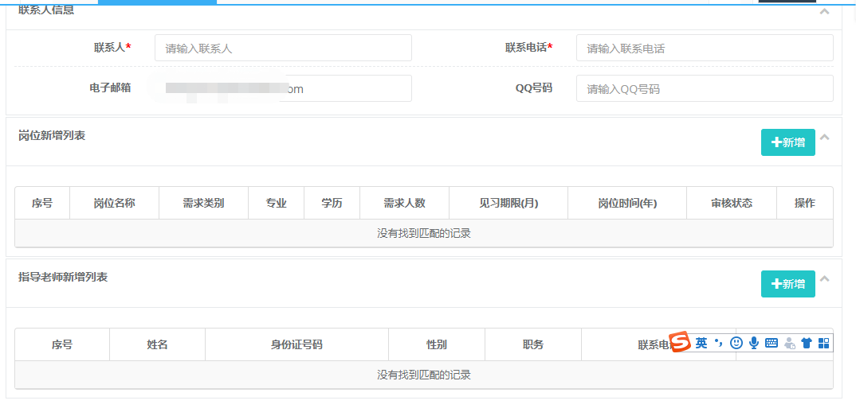Click the Sogou user account icon
This screenshot has height=416, width=856.
tap(789, 343)
